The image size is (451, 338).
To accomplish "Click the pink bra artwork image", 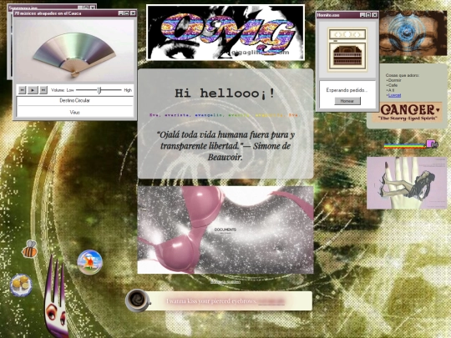I will (x=225, y=230).
